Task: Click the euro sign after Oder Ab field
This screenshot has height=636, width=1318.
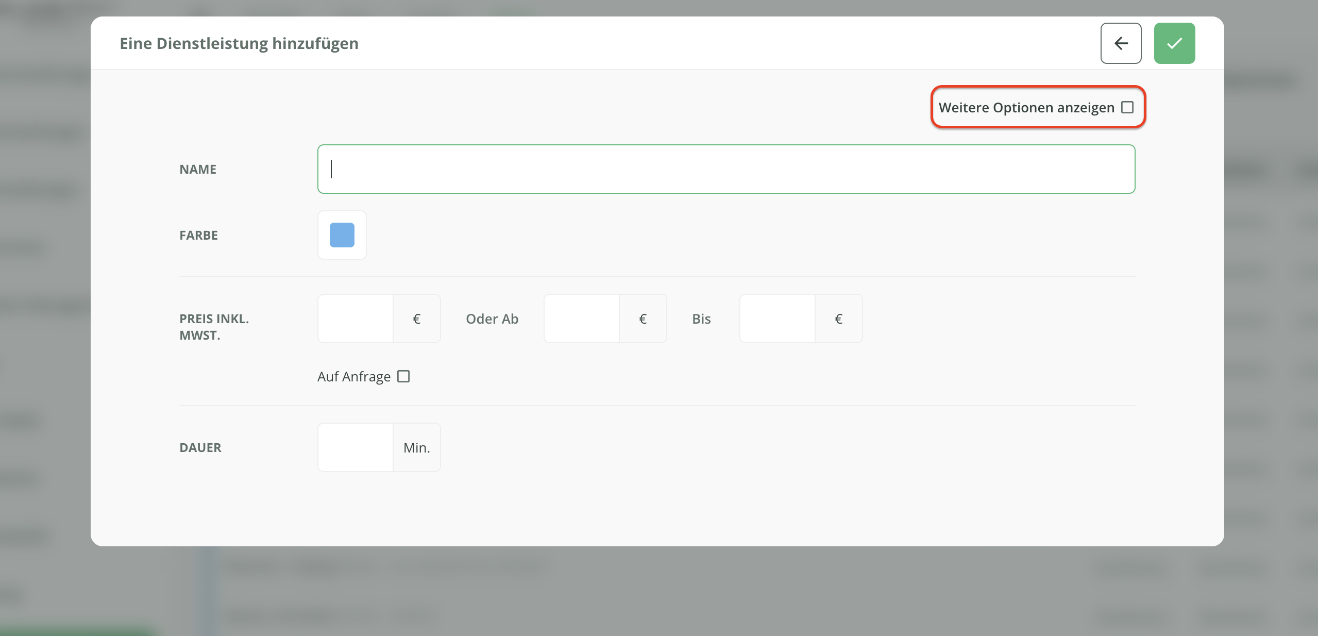Action: point(643,319)
